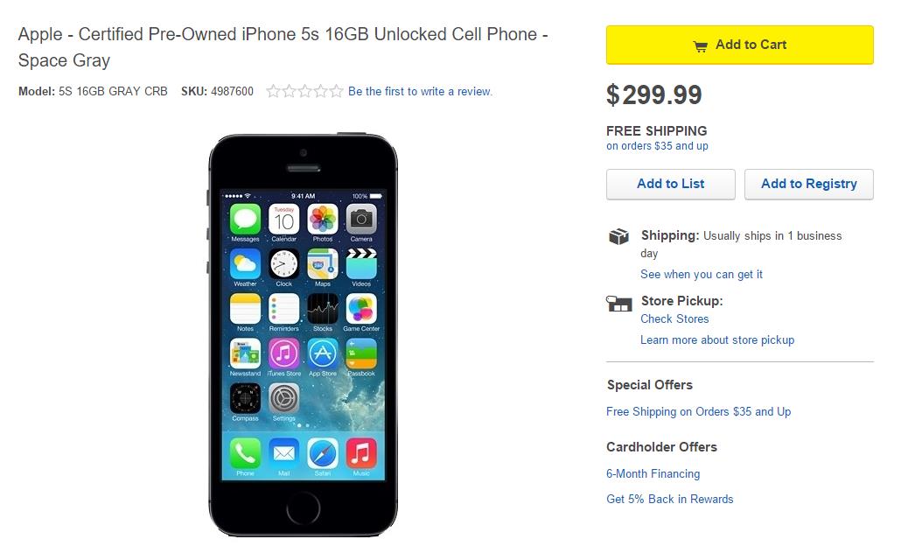Click the Add to Registry button
Viewport: 901px width, 546px height.
pos(809,184)
